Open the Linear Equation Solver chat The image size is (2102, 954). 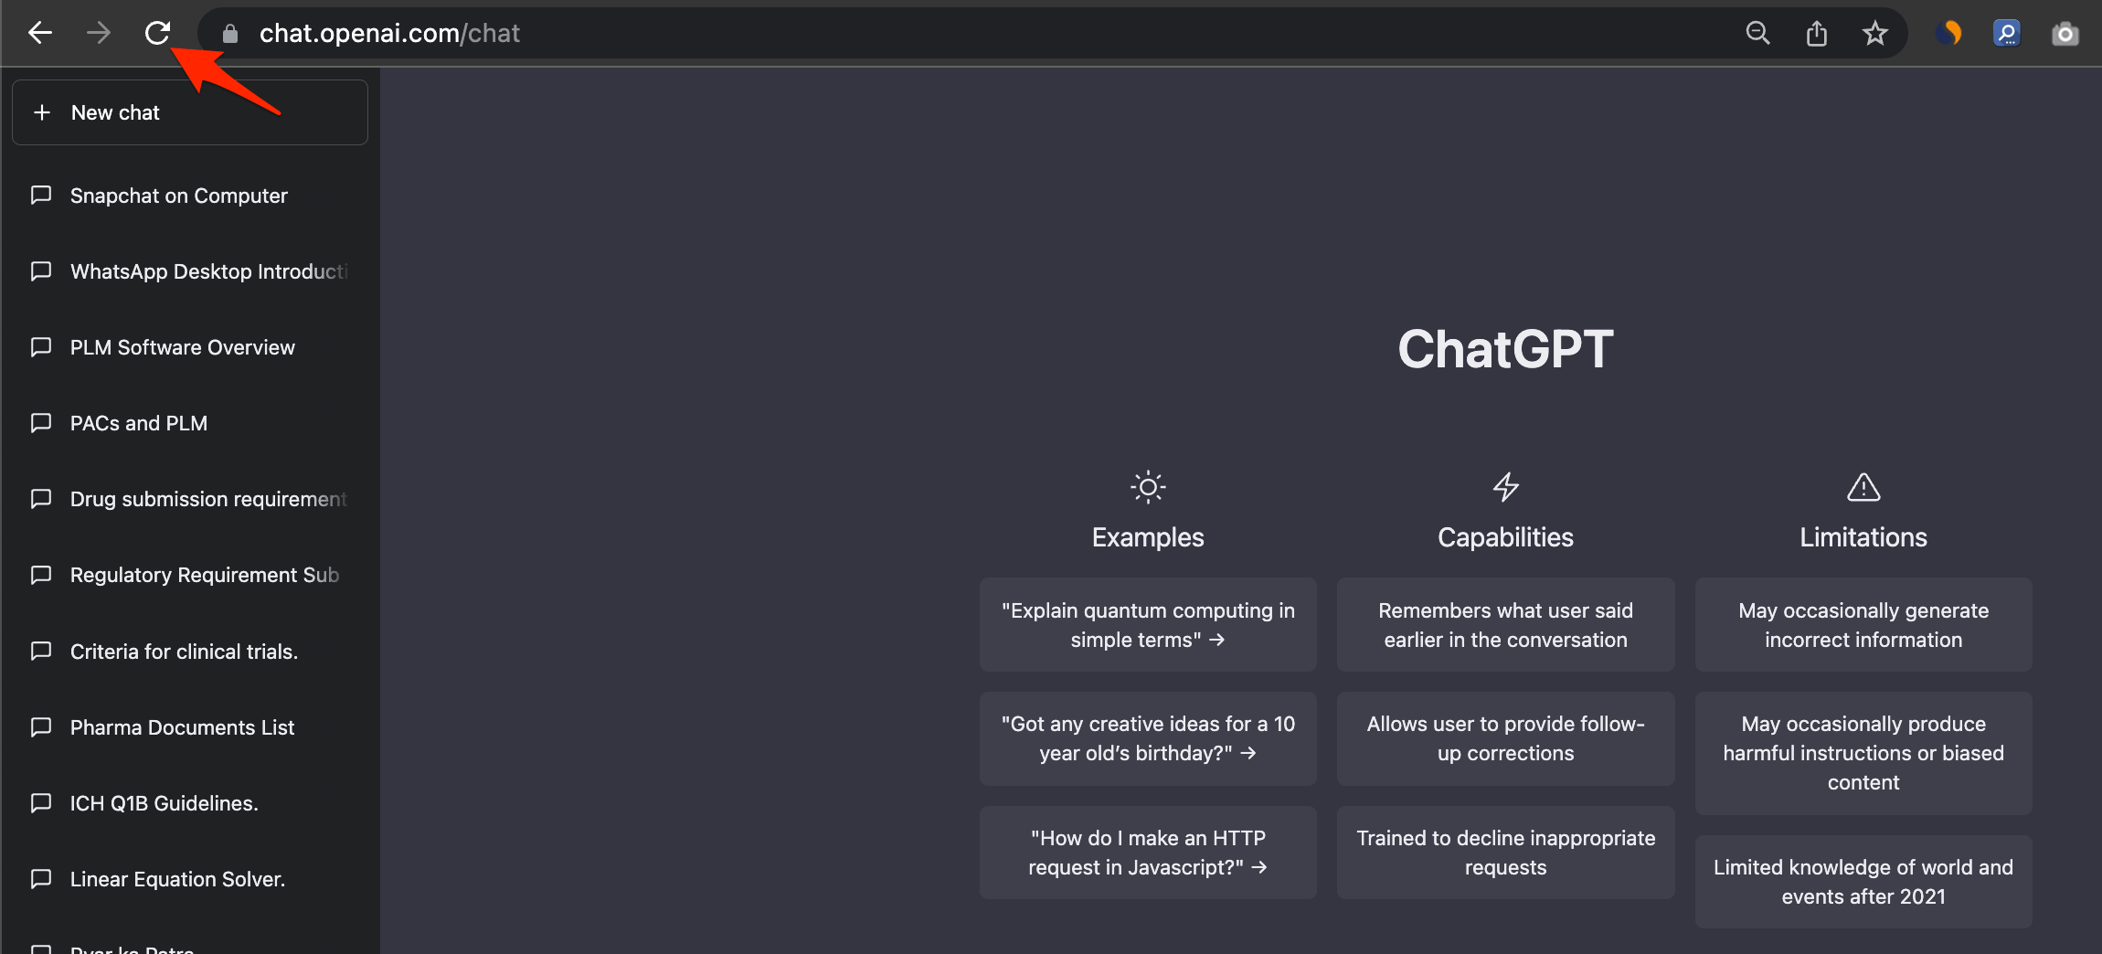pos(177,879)
